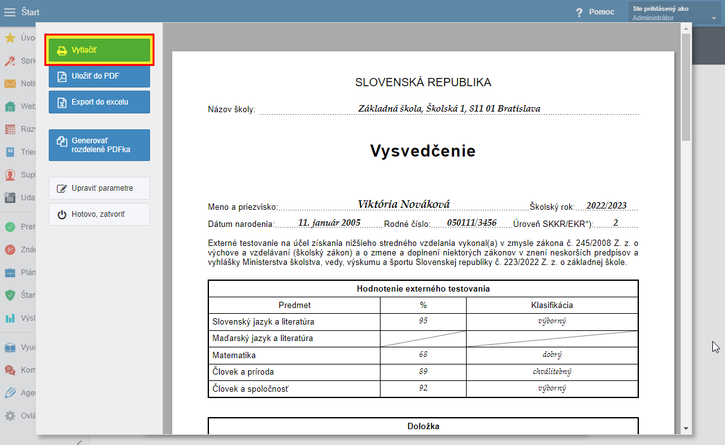Open the Pomoc help link

coord(602,12)
